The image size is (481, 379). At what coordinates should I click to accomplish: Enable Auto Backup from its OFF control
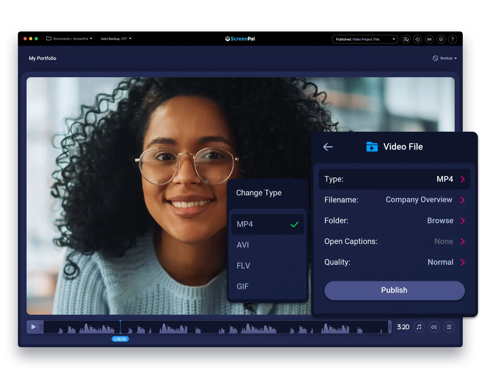(116, 39)
